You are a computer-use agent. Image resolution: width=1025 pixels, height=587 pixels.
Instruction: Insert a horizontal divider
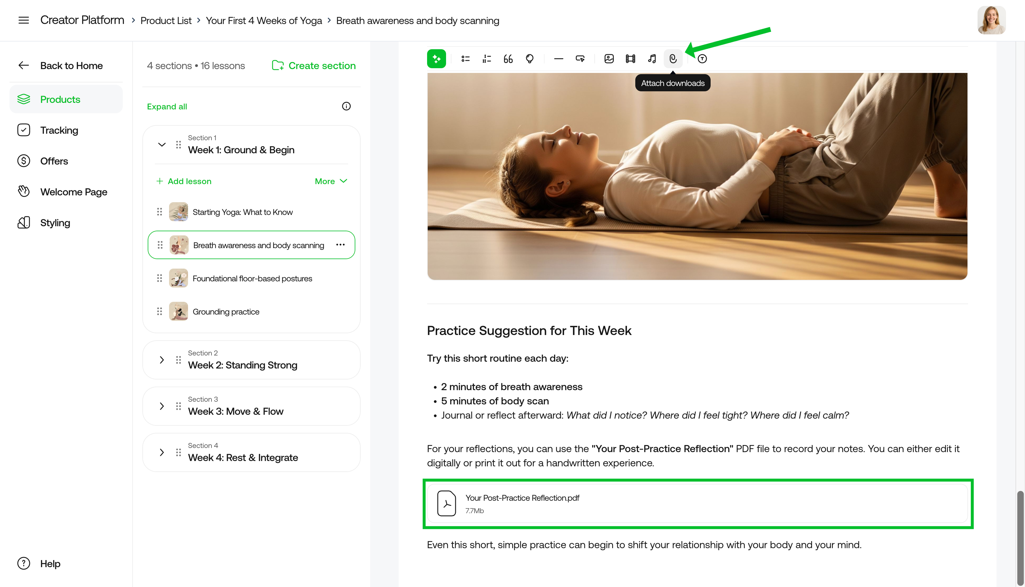point(558,58)
